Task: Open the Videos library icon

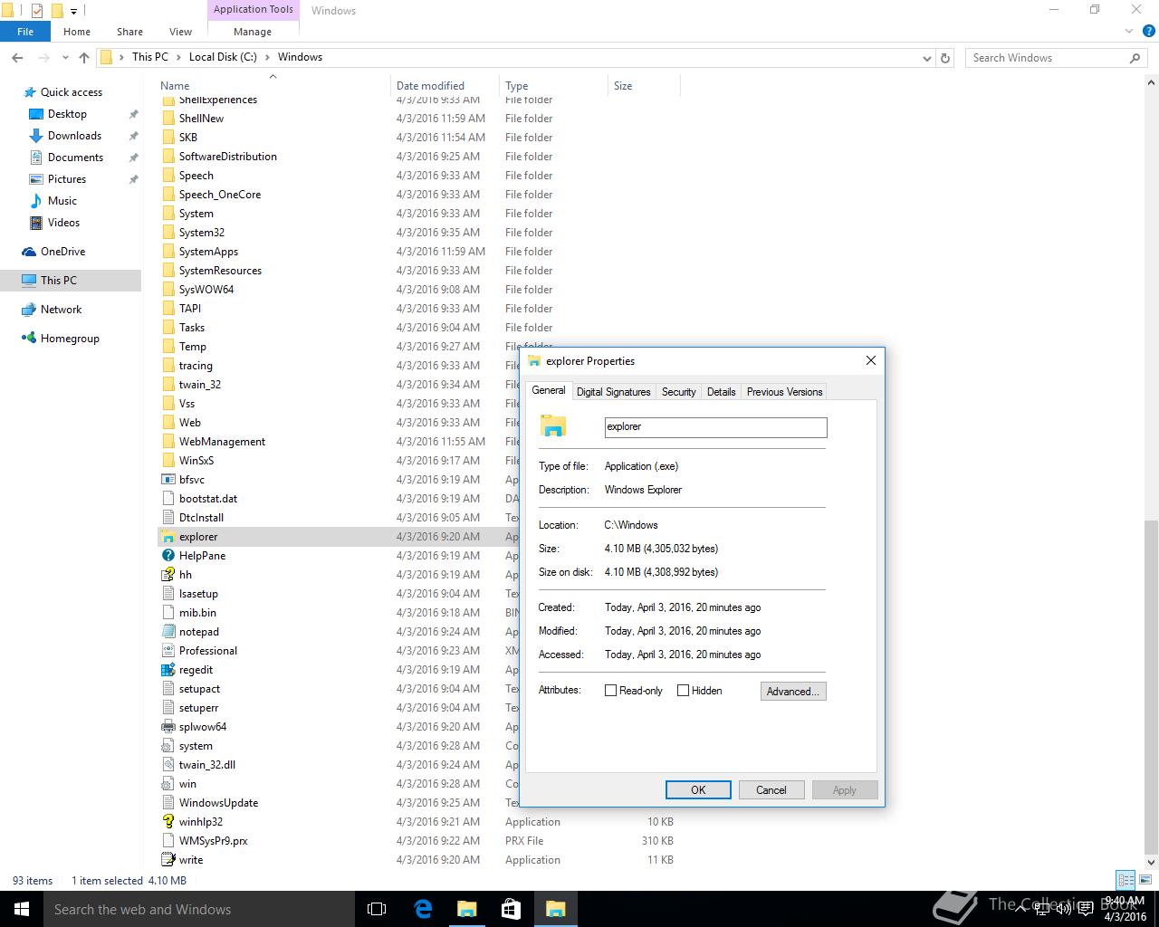Action: pyautogui.click(x=36, y=223)
